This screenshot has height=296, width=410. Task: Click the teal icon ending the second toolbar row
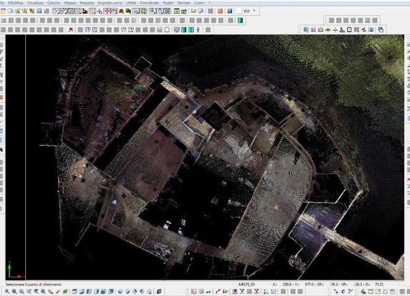pyautogui.click(x=240, y=21)
